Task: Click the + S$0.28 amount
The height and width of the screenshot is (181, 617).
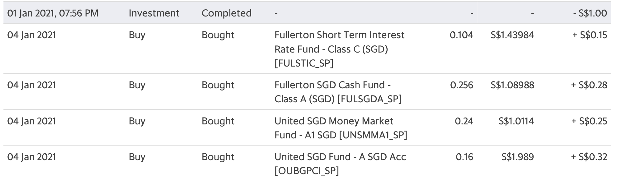Action: [x=589, y=85]
